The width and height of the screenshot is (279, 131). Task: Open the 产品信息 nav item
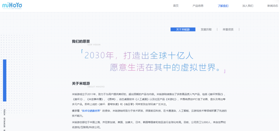click(x=198, y=6)
